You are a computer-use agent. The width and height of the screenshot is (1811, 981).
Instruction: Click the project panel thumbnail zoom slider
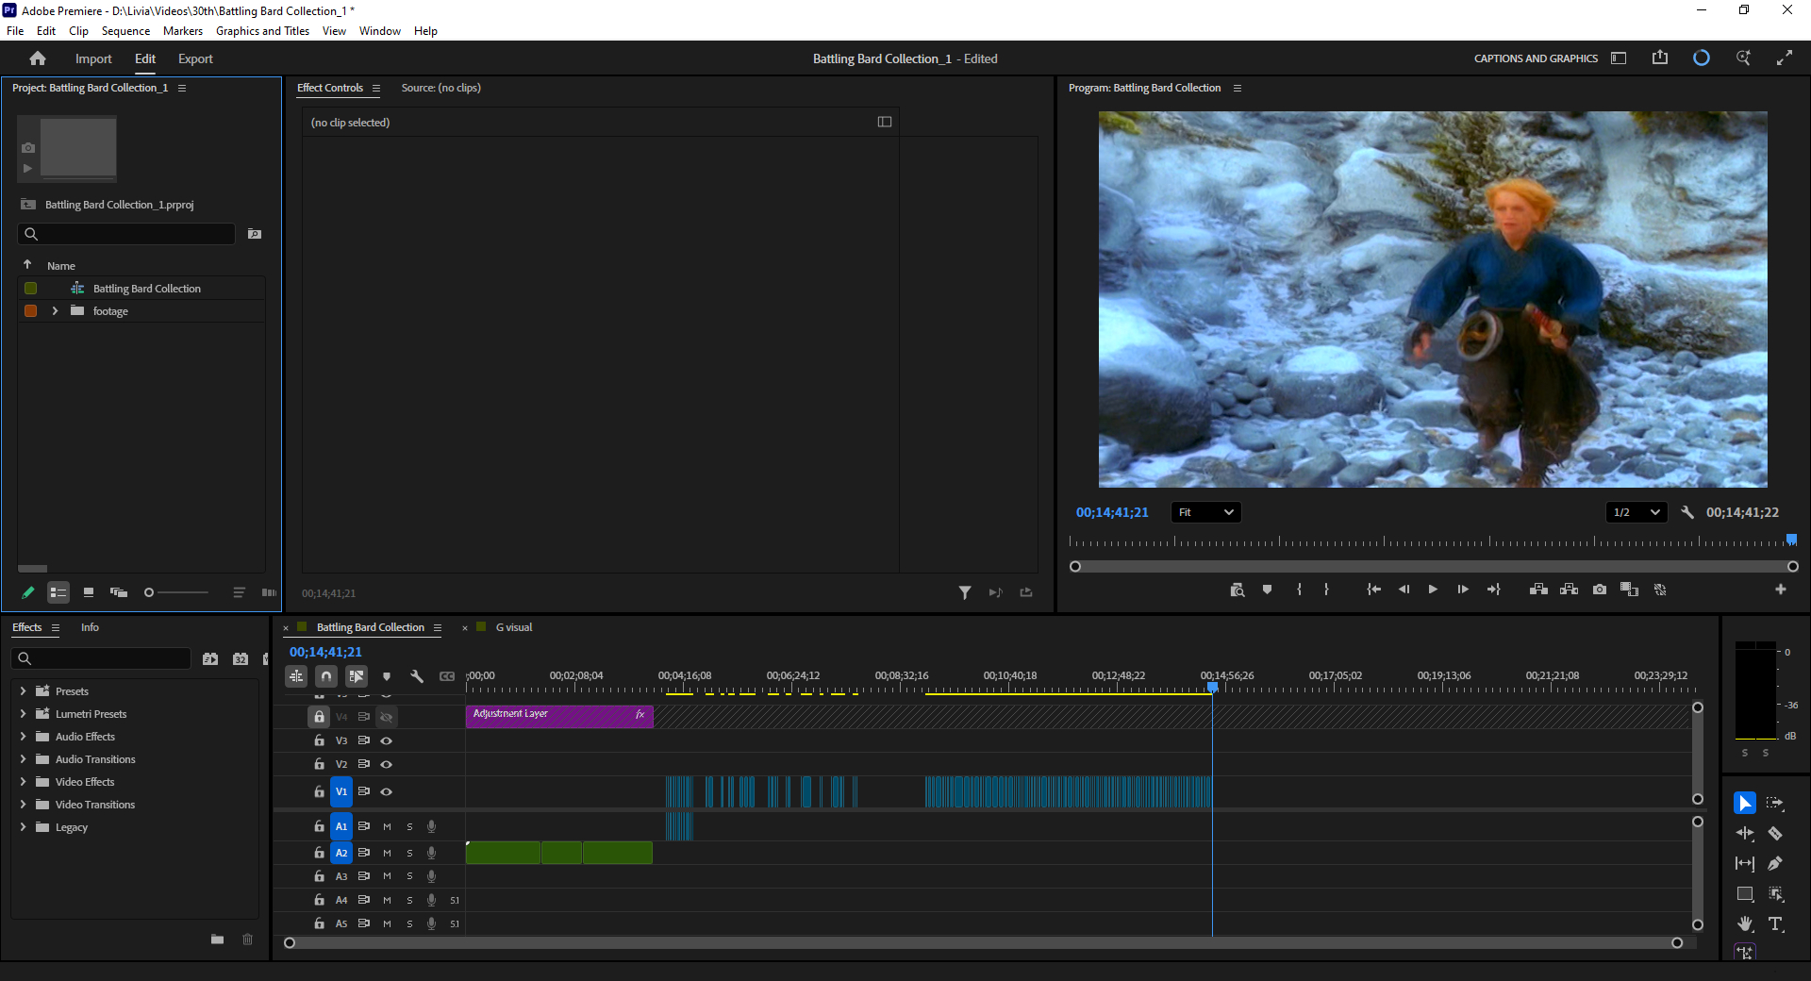tap(149, 592)
